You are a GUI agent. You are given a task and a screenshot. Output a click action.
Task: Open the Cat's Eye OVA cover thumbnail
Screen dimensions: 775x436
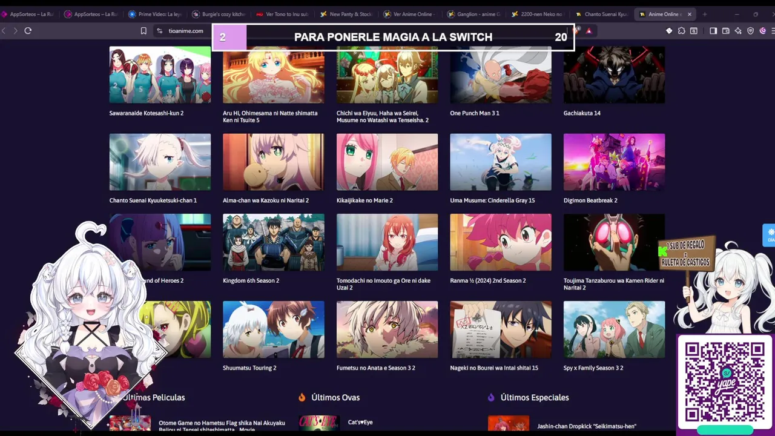pos(319,423)
